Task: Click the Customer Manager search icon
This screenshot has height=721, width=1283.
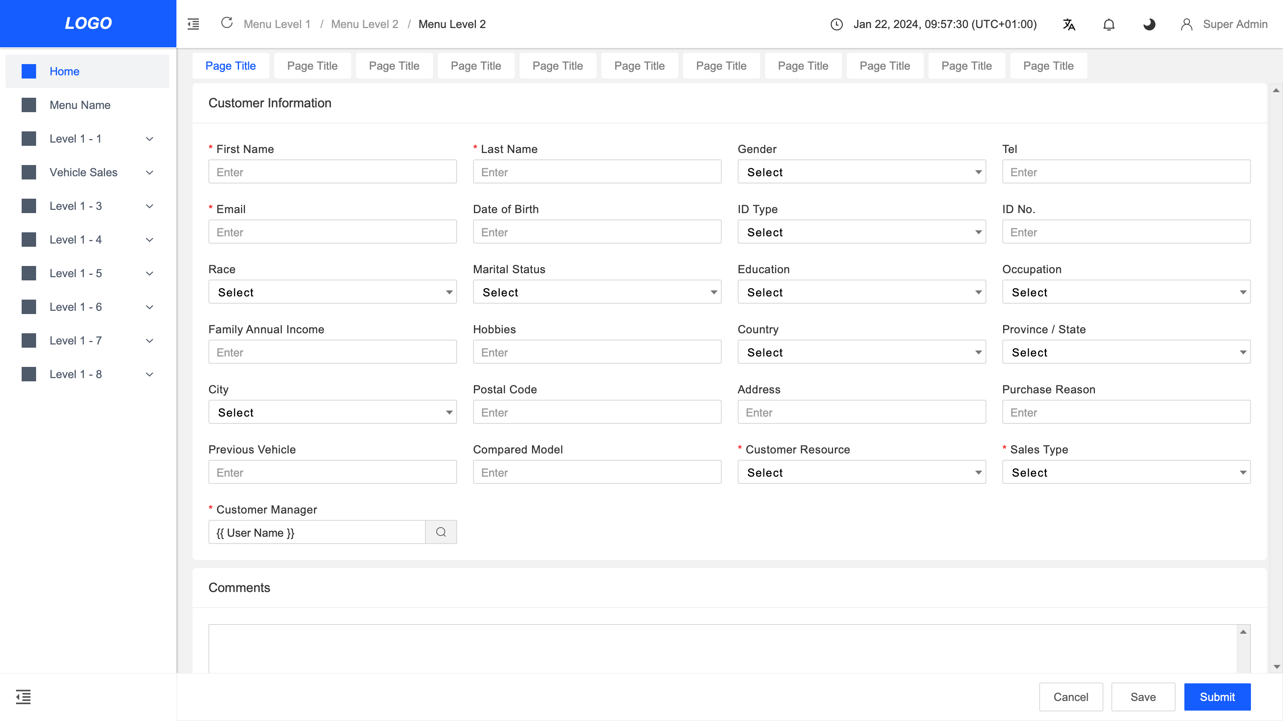Action: tap(441, 532)
